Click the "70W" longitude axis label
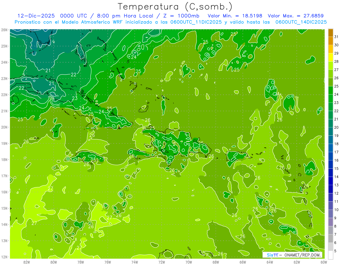Viewport: 344px width, 266px height. point(189,262)
